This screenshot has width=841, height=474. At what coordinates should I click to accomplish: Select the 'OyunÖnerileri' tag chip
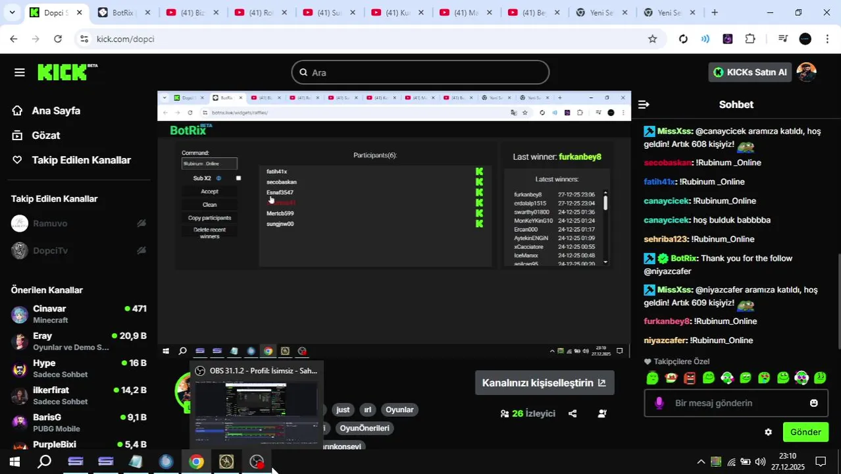click(365, 428)
